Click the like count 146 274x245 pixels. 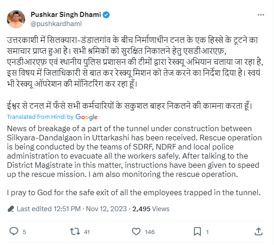point(149,232)
